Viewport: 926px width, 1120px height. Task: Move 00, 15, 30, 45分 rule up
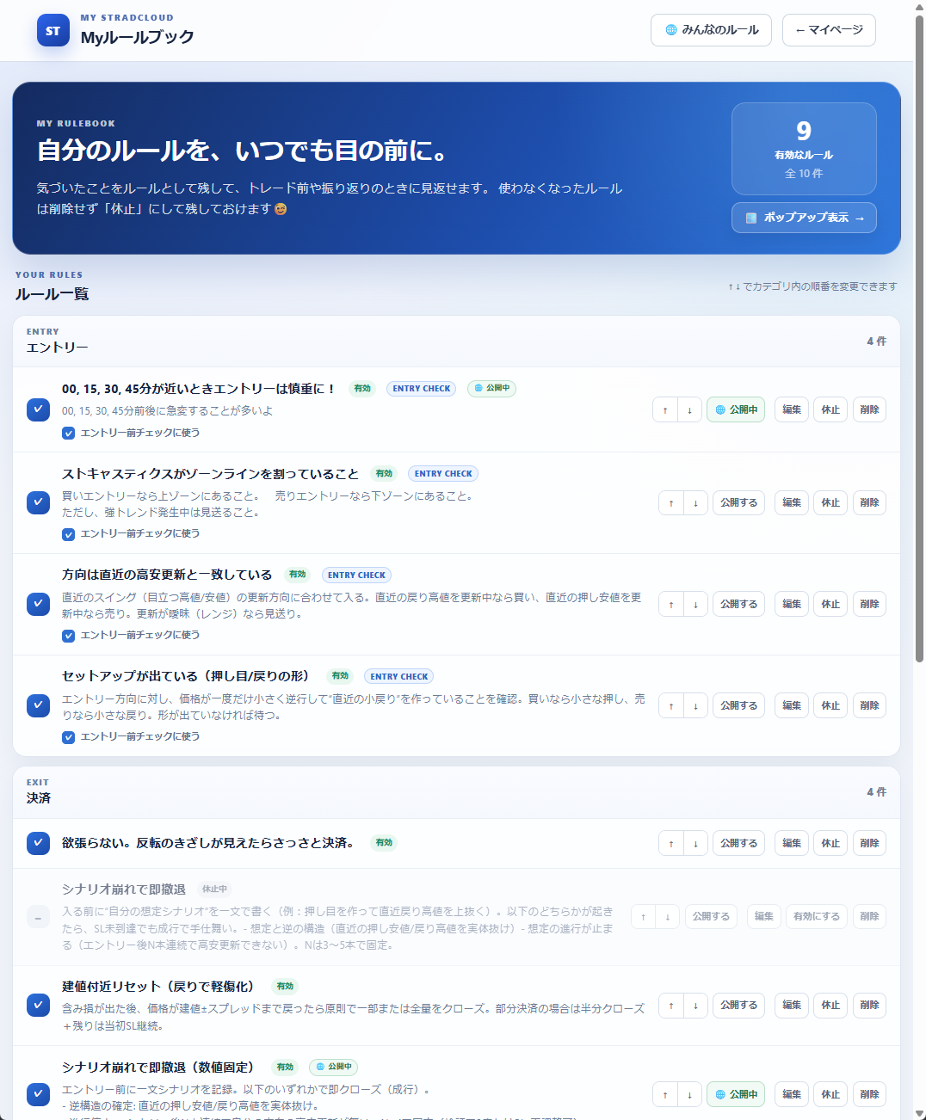click(665, 410)
